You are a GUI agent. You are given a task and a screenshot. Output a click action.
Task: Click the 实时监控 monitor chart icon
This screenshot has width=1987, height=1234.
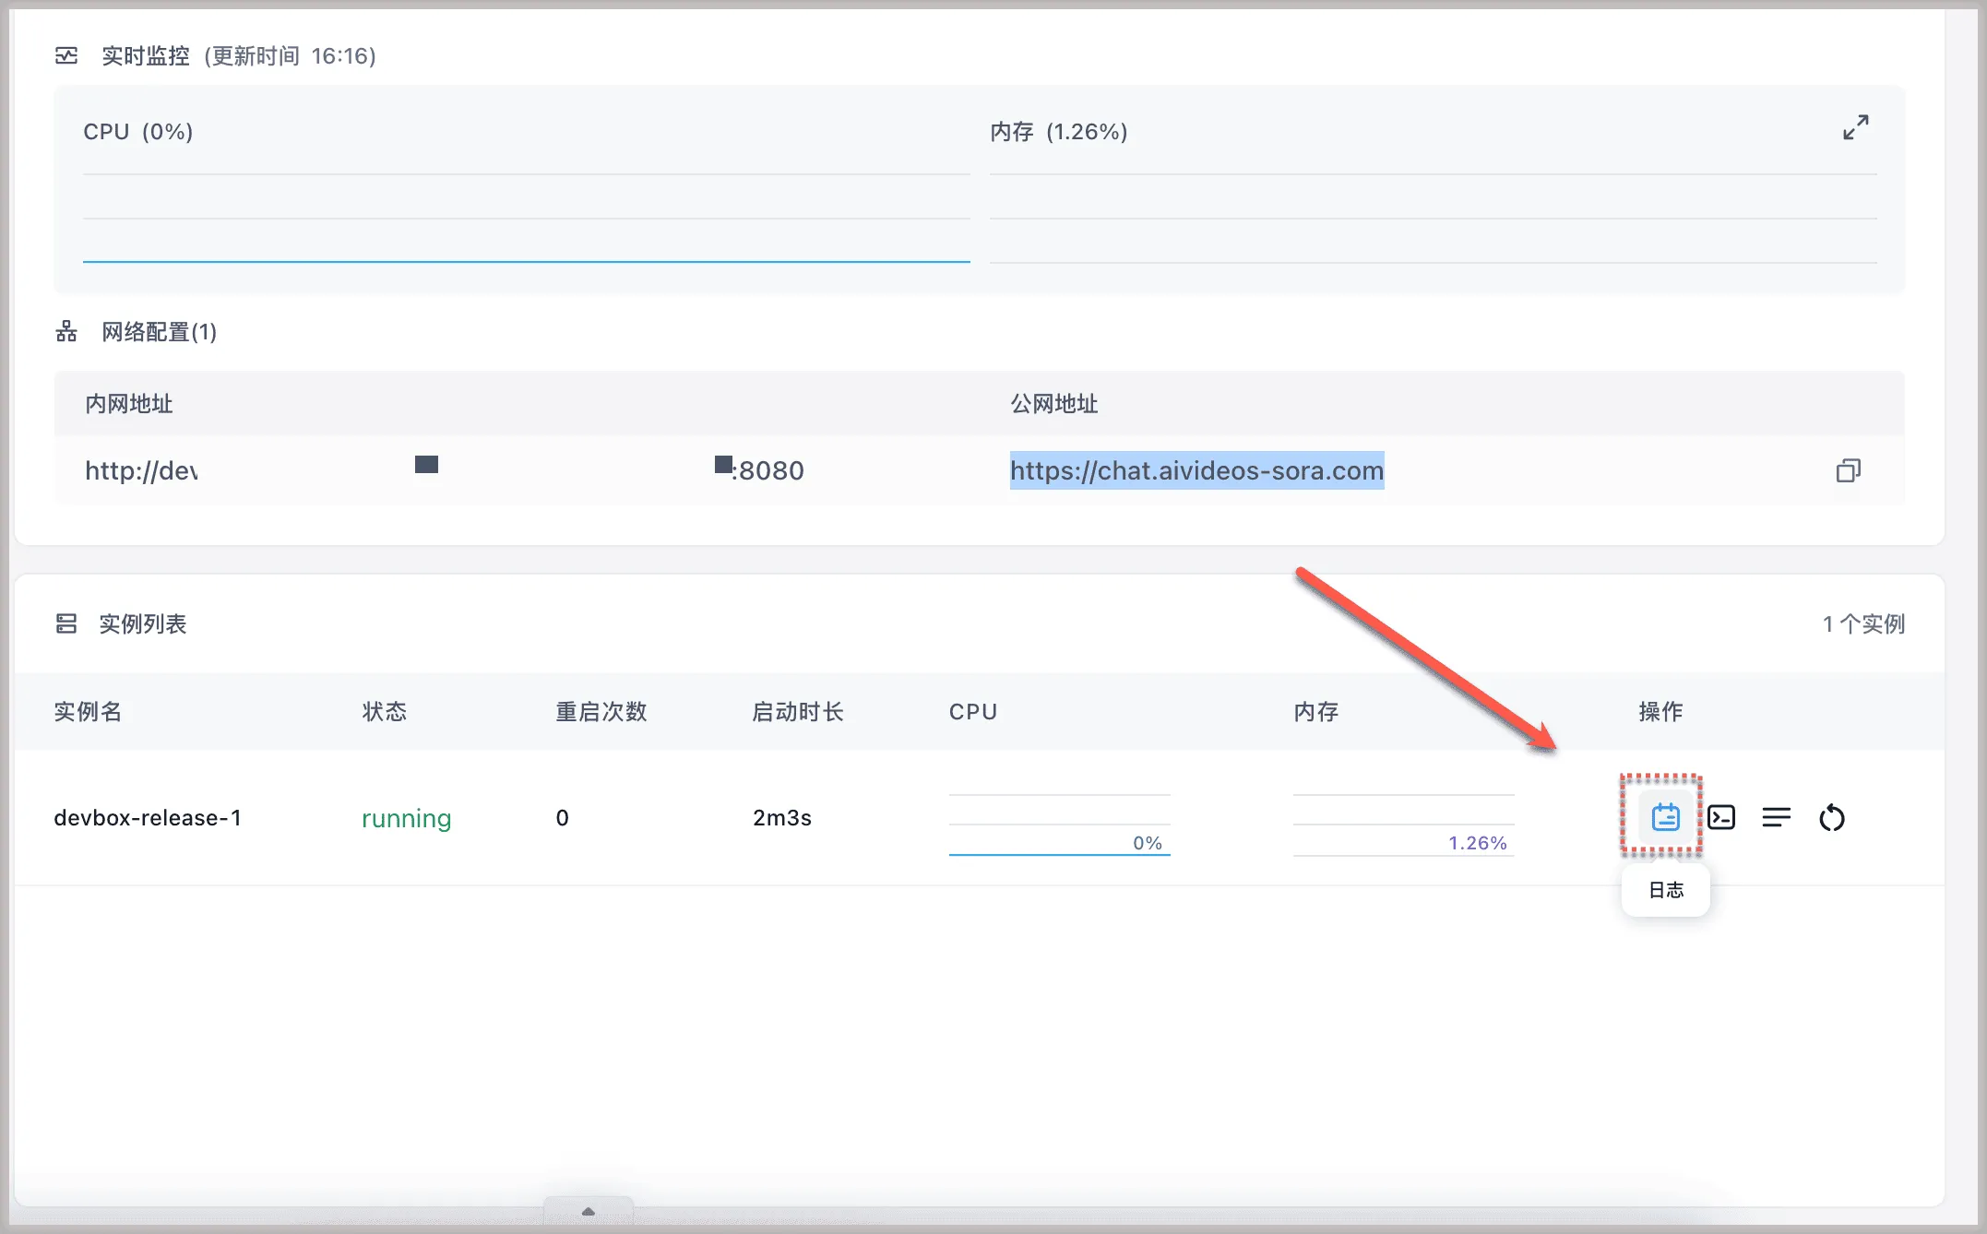pyautogui.click(x=66, y=56)
